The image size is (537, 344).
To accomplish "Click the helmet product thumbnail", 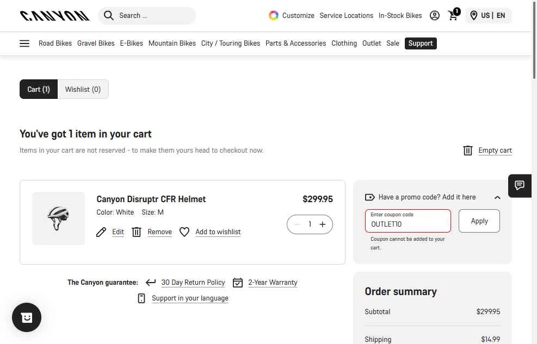I will pos(58,218).
